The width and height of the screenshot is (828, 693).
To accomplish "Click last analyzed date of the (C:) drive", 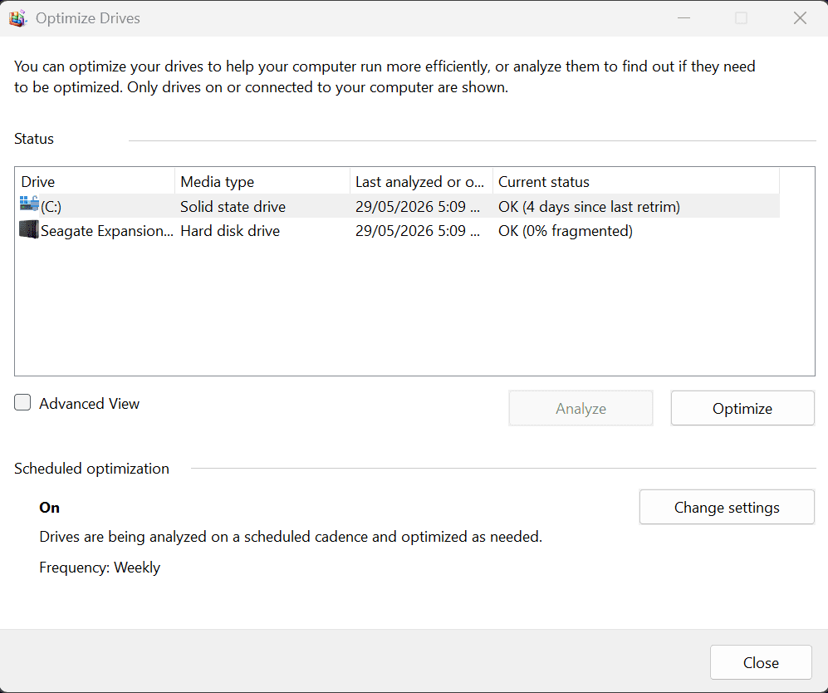I will (418, 207).
